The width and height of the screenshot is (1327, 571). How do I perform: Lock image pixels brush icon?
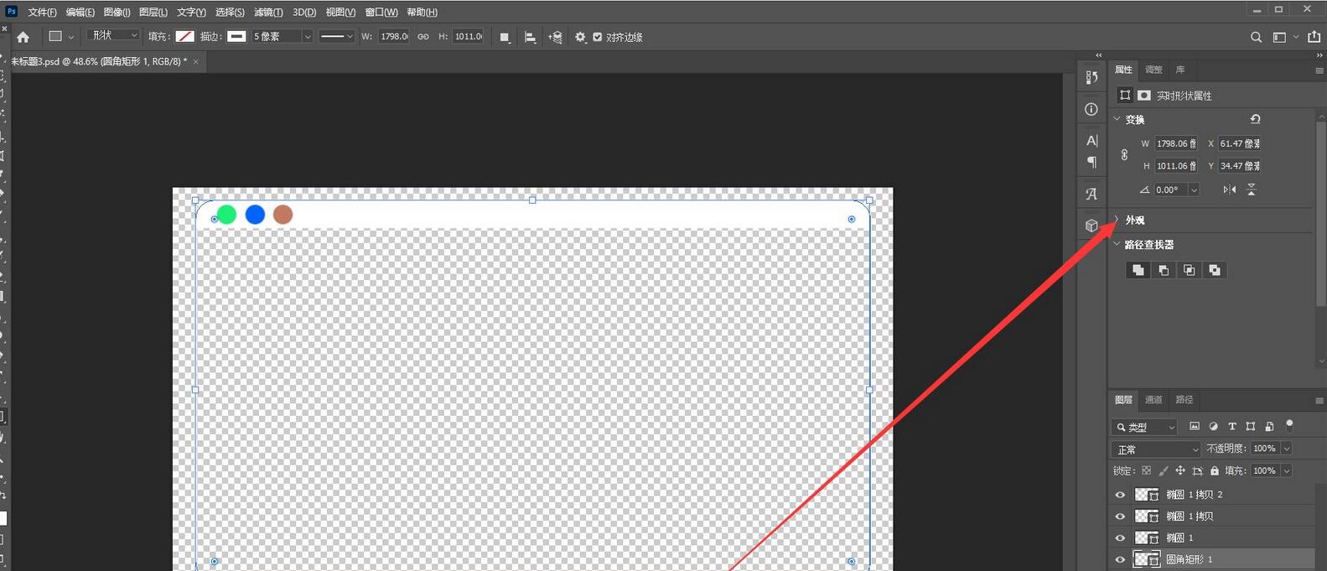1163,471
